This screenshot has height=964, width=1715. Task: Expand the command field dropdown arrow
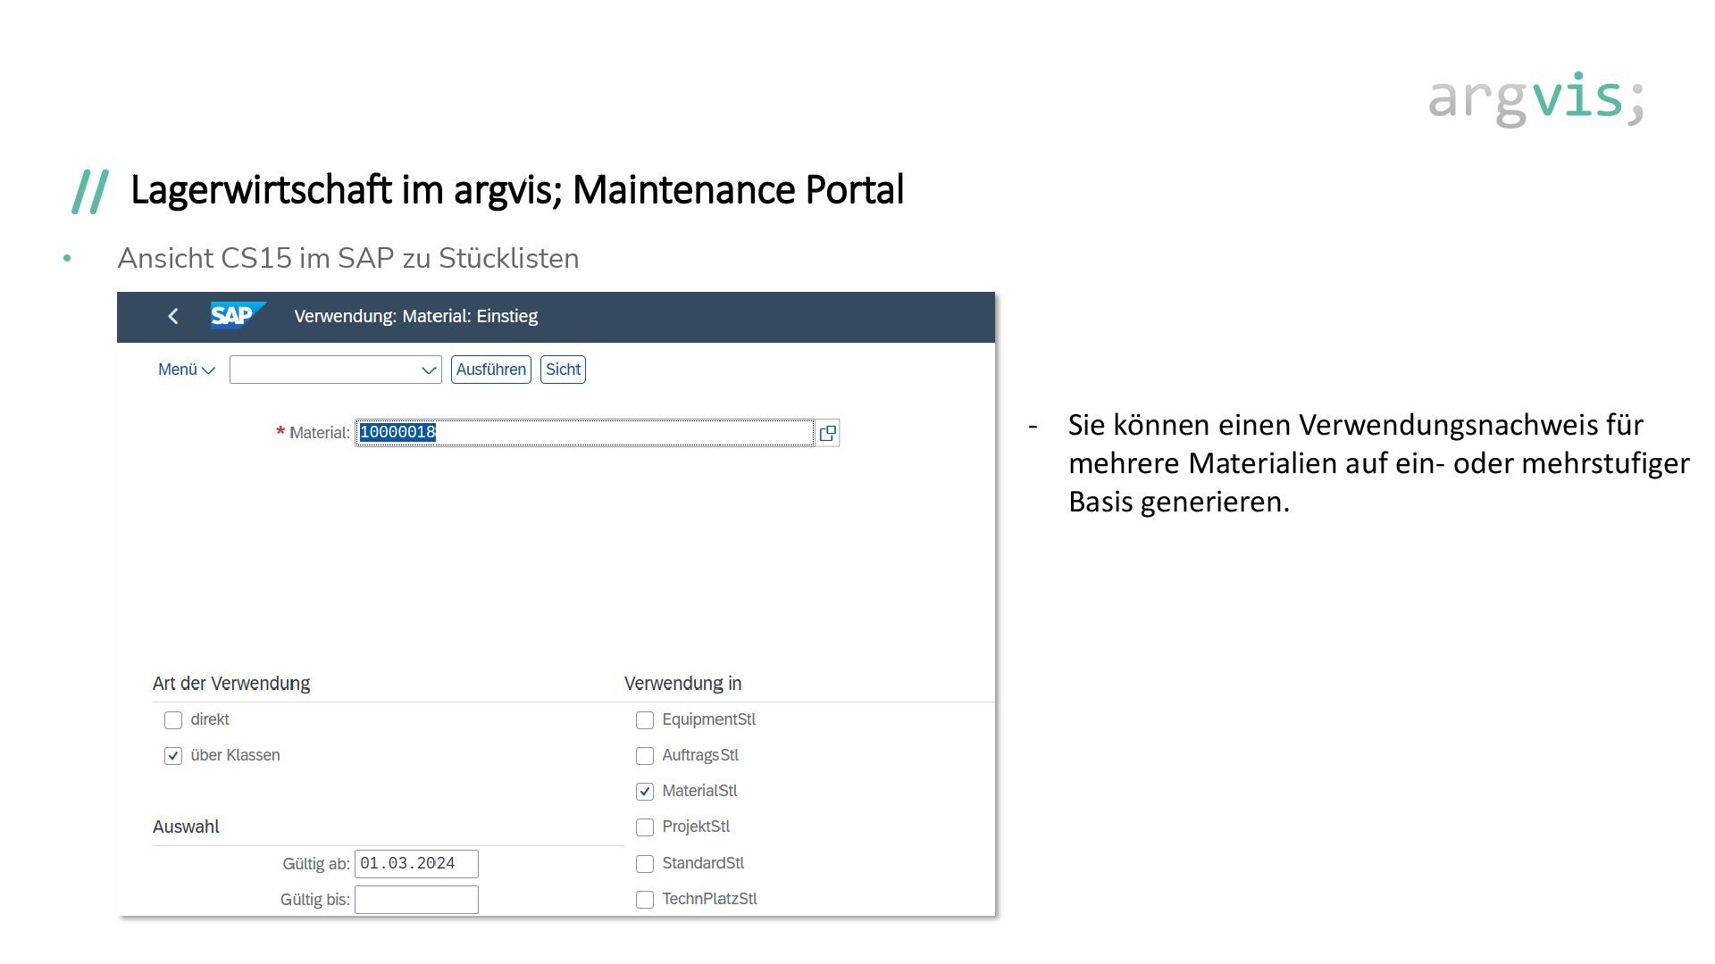pyautogui.click(x=429, y=370)
